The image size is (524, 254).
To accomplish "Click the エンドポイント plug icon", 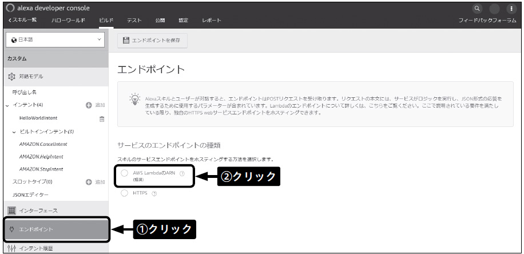I will pyautogui.click(x=11, y=229).
